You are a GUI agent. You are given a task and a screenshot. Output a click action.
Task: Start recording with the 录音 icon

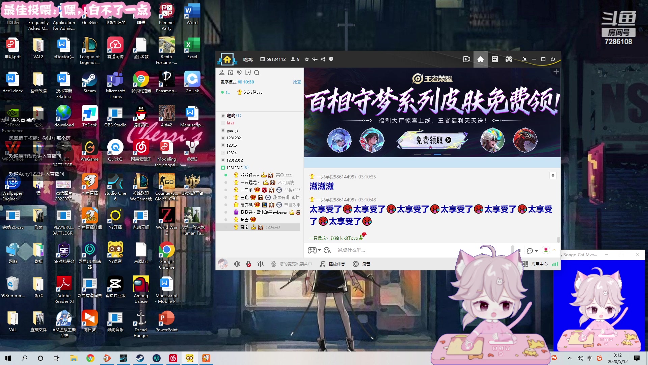point(356,264)
